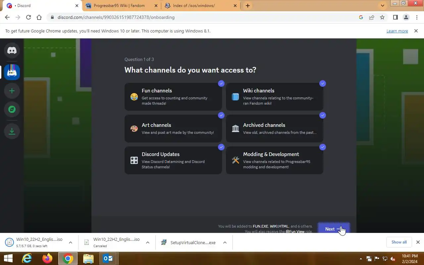
Task: Toggle Discord Updates option
Action: click(x=173, y=160)
